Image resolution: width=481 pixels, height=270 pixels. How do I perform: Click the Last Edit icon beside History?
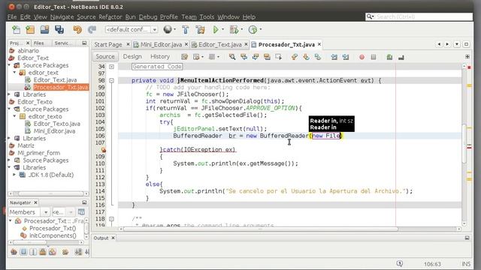coord(184,57)
